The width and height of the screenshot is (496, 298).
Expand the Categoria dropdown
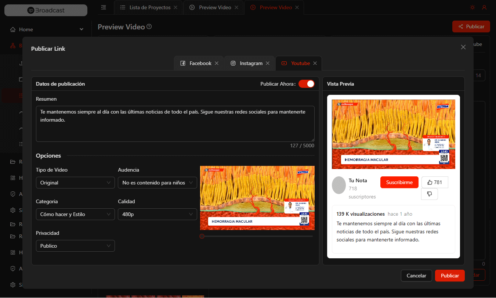[75, 214]
